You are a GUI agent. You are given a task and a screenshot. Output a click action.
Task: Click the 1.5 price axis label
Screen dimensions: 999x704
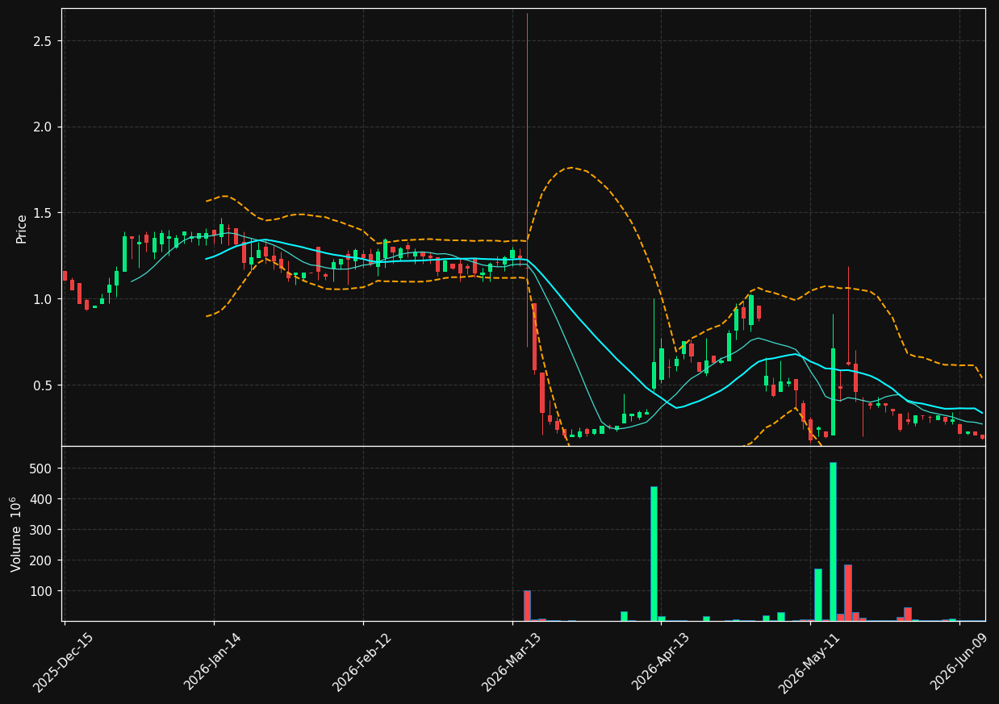pyautogui.click(x=43, y=213)
